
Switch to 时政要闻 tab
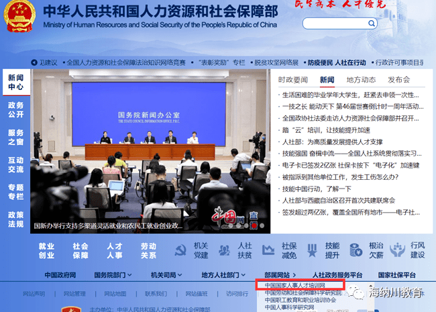click(293, 80)
